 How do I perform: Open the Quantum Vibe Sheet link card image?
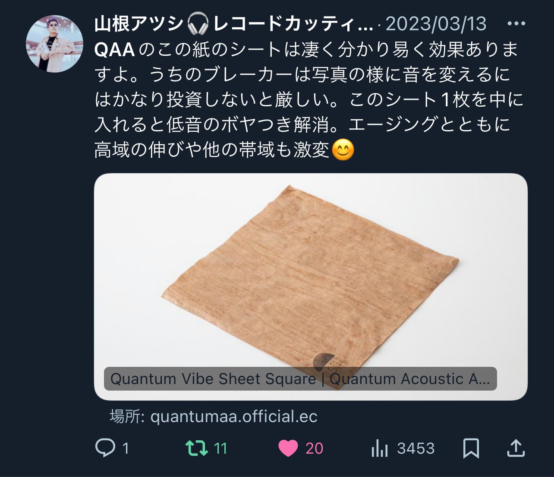311,286
